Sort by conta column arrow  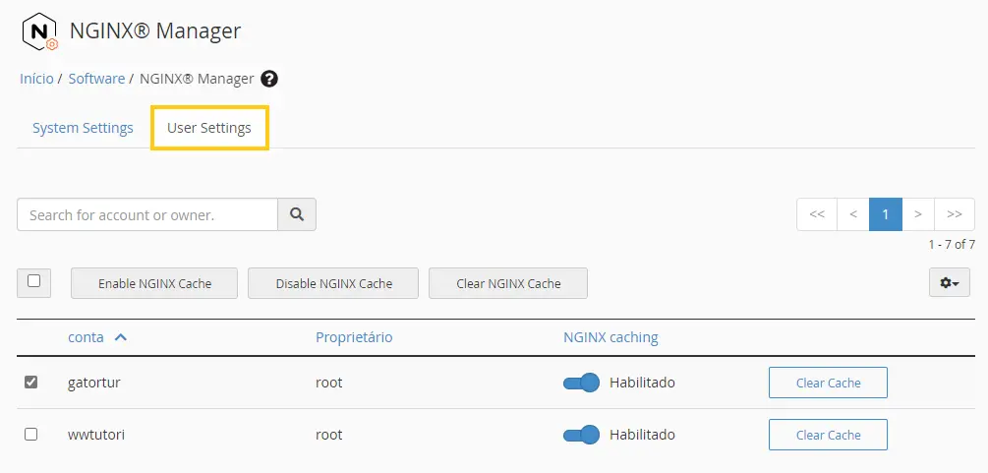pos(120,337)
